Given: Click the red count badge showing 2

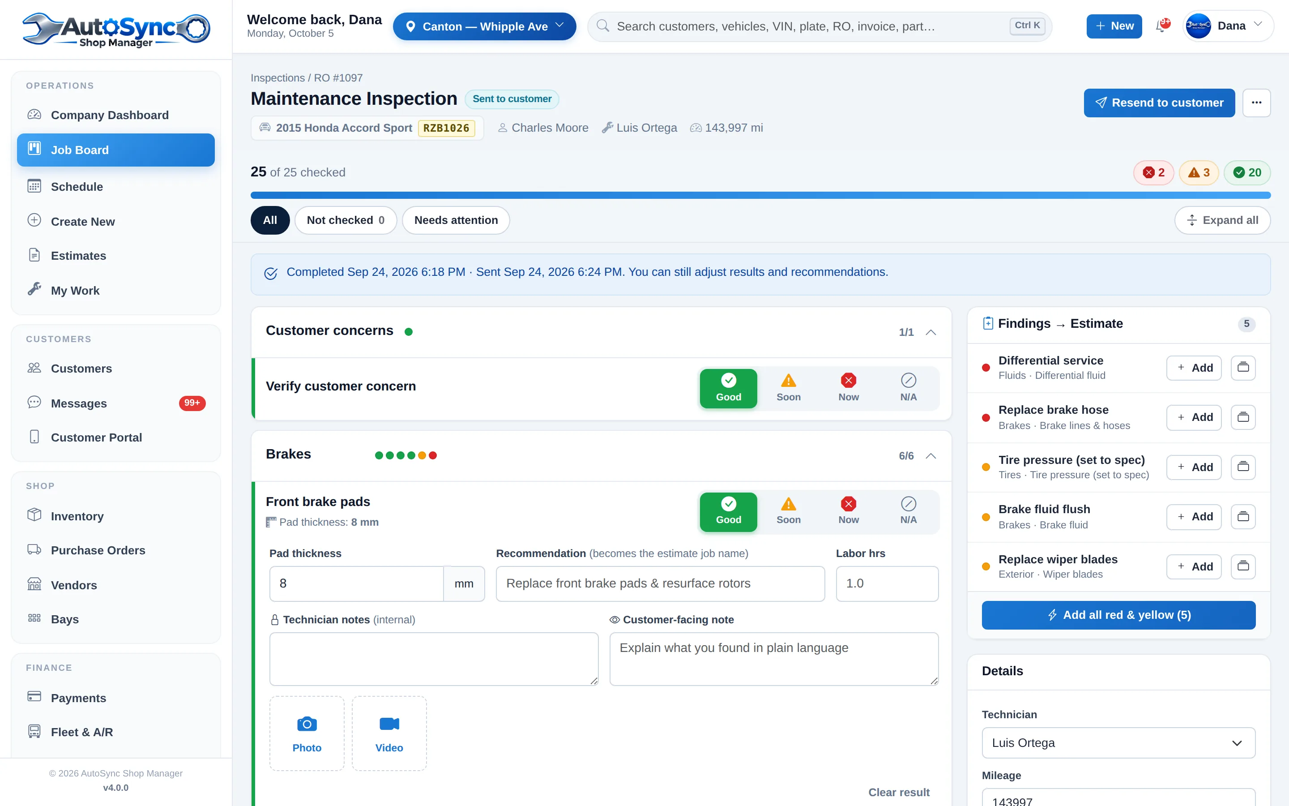Looking at the screenshot, I should (1154, 172).
